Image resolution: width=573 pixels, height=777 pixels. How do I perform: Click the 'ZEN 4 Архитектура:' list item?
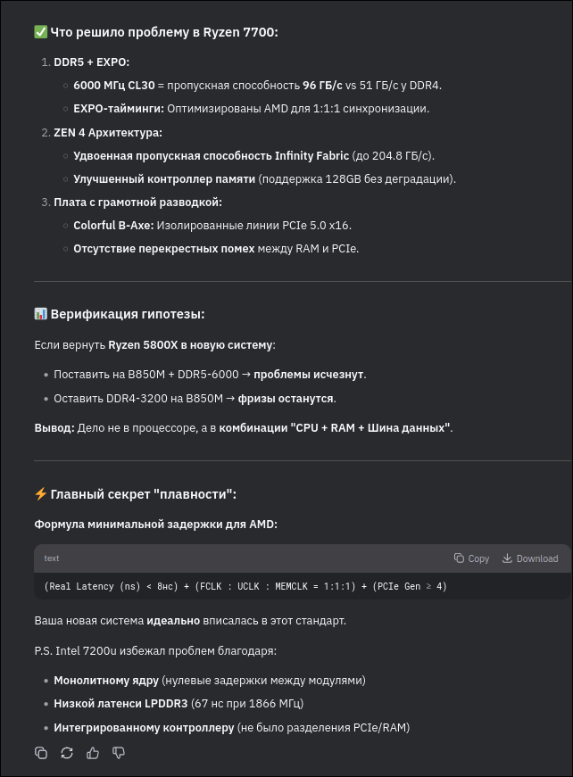[x=108, y=133]
